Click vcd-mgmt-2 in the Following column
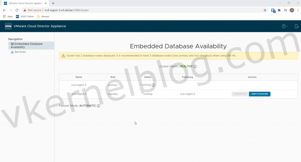This screenshot has width=301, height=162. pos(187,94)
